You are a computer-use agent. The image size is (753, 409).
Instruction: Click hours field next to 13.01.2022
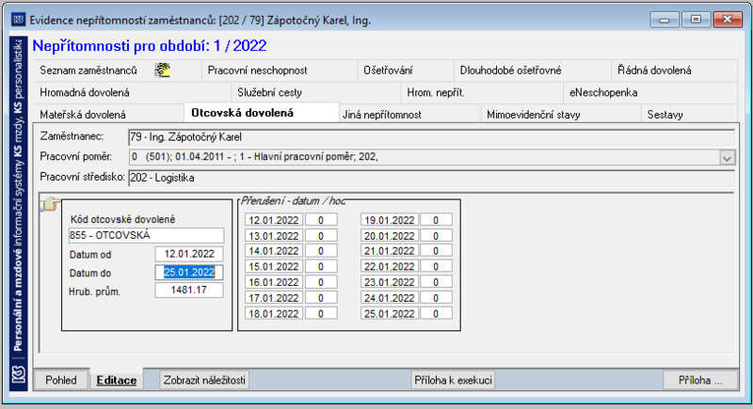click(x=321, y=236)
